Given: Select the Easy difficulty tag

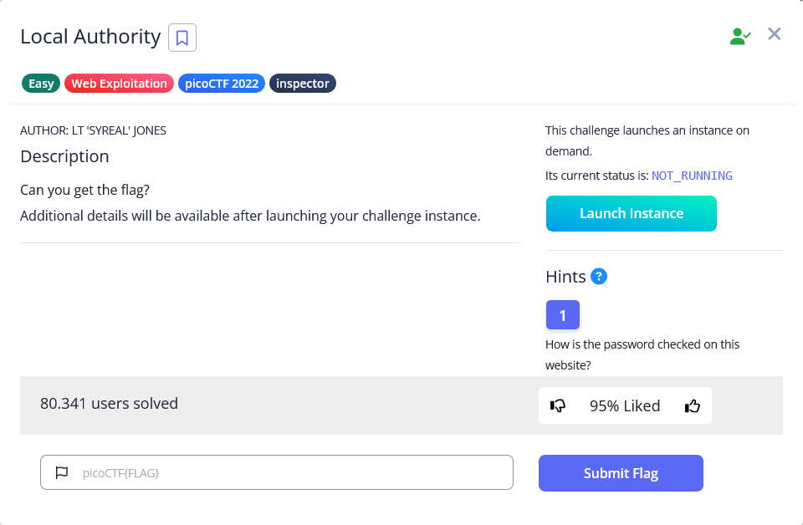Looking at the screenshot, I should click(x=41, y=84).
